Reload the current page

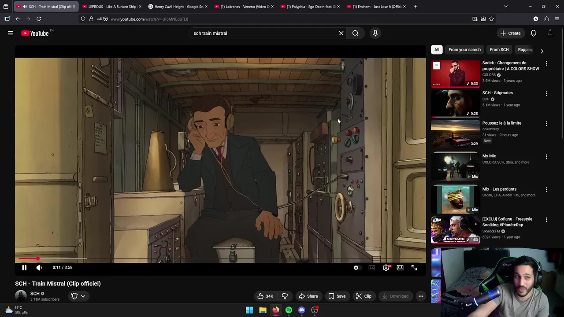[39, 19]
